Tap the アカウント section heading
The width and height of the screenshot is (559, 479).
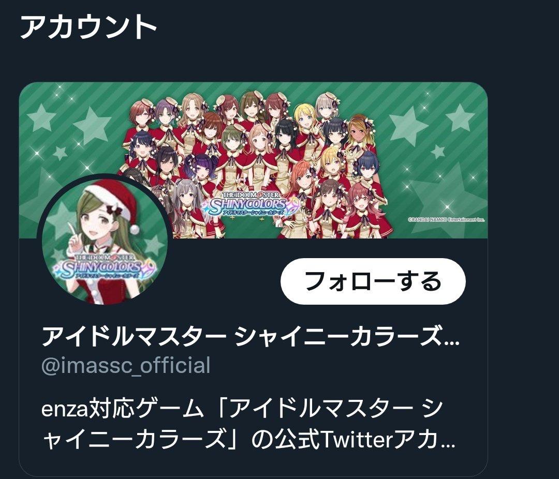89,27
